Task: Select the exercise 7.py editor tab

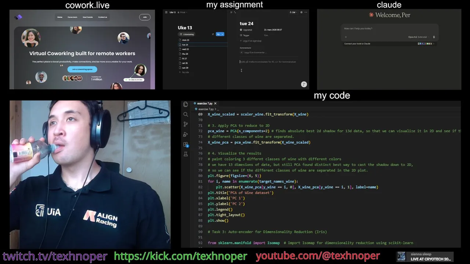Action: point(205,103)
